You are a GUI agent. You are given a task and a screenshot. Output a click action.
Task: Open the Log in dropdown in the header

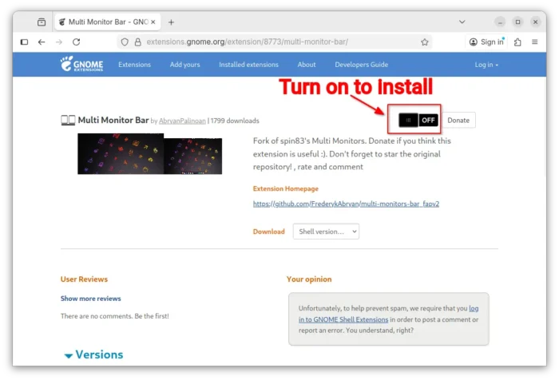point(486,65)
